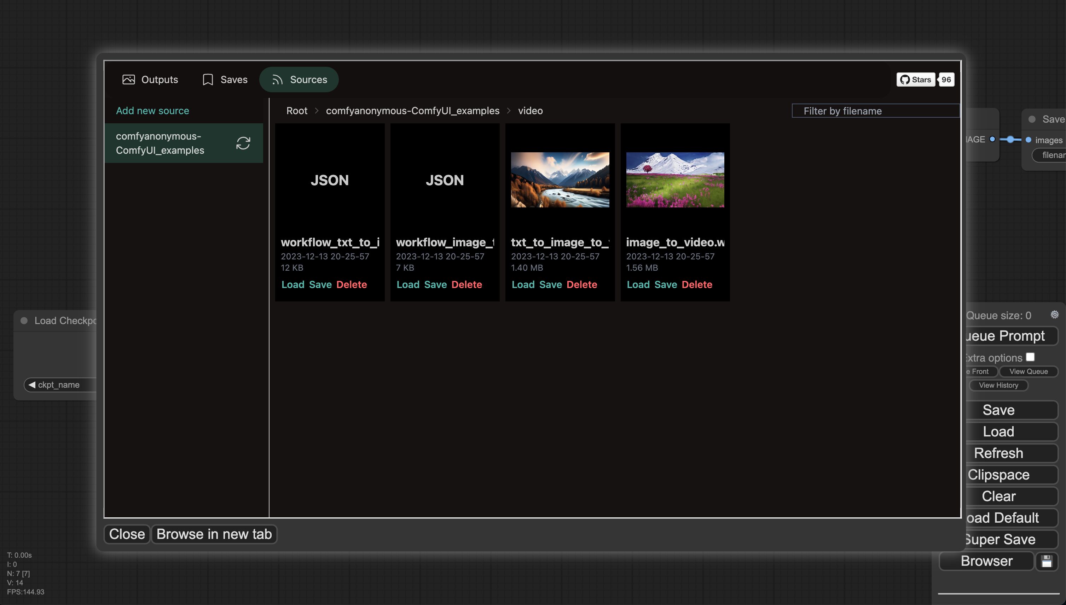Click the Sources feed icon
The height and width of the screenshot is (605, 1066).
pyautogui.click(x=277, y=80)
